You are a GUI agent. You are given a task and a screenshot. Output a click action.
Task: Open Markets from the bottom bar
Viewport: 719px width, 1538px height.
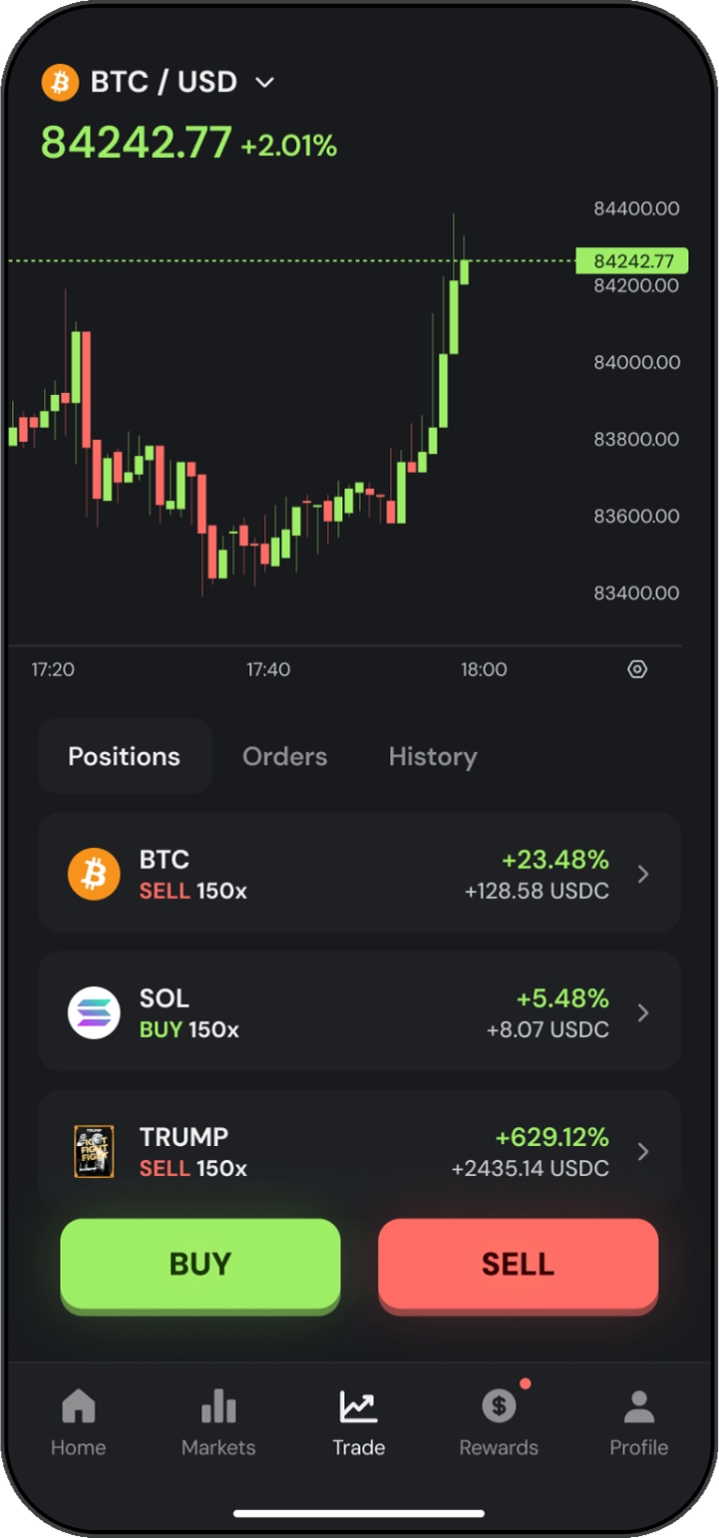click(218, 1407)
